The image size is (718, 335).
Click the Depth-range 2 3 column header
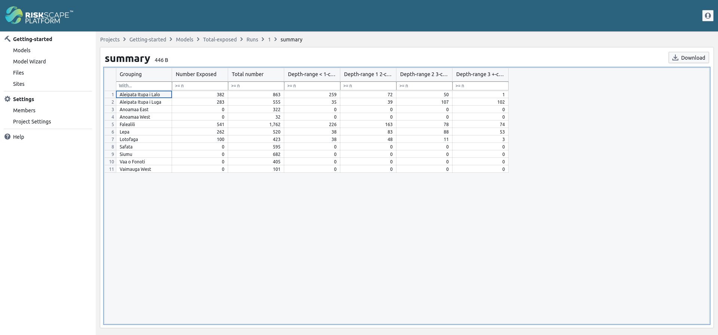click(424, 74)
